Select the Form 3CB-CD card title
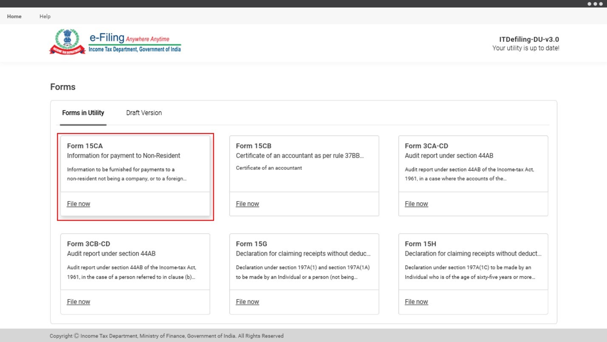607x342 pixels. (x=88, y=244)
